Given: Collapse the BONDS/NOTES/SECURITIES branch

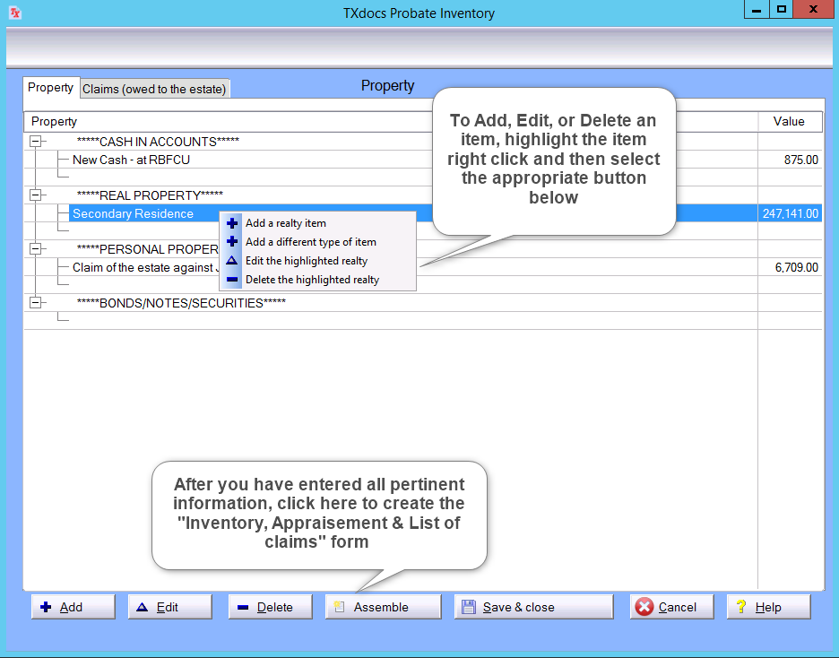Looking at the screenshot, I should 35,302.
